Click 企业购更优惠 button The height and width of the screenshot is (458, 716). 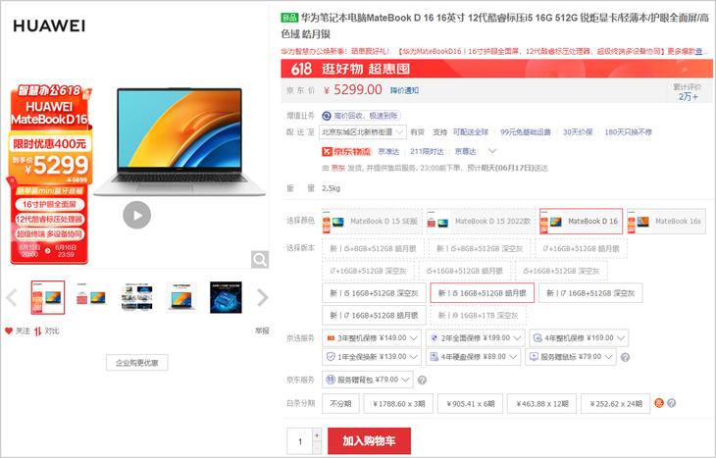click(136, 363)
